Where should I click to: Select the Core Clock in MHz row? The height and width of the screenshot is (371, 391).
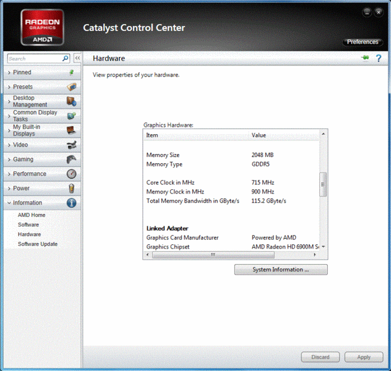[x=231, y=182]
